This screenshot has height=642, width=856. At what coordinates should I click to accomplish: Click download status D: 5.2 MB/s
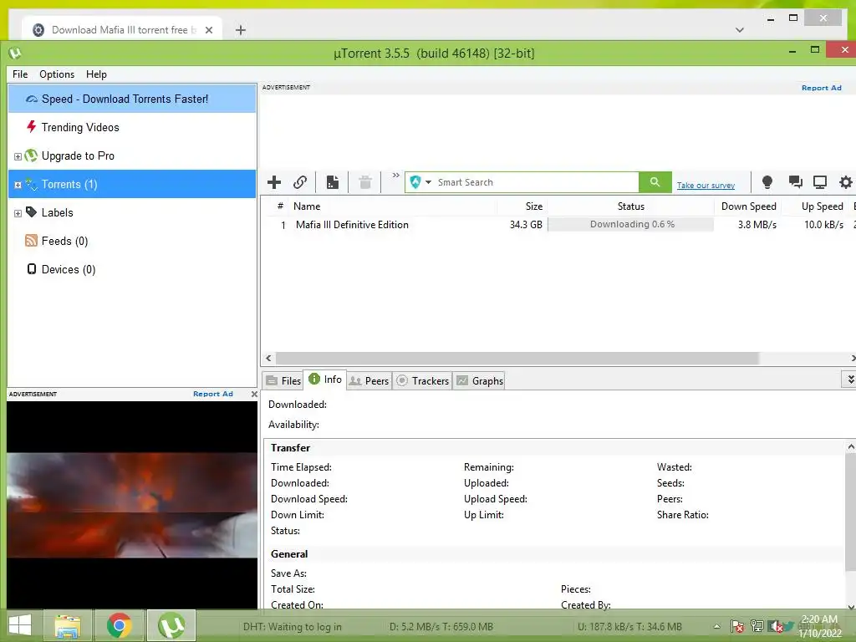click(441, 627)
